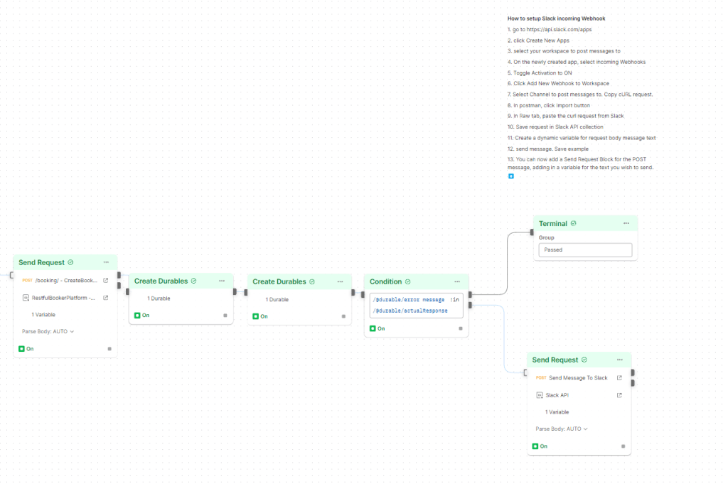The height and width of the screenshot is (484, 728).
Task: Click the resize handle on the Condition block
Action: (461, 328)
